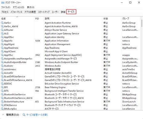Click the BluetoothUserService_40d18 name

pyautogui.click(x=18, y=98)
